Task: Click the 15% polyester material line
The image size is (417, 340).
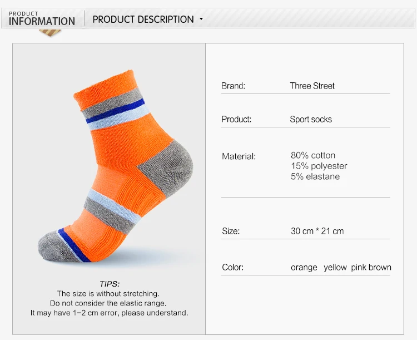Action: pos(319,166)
